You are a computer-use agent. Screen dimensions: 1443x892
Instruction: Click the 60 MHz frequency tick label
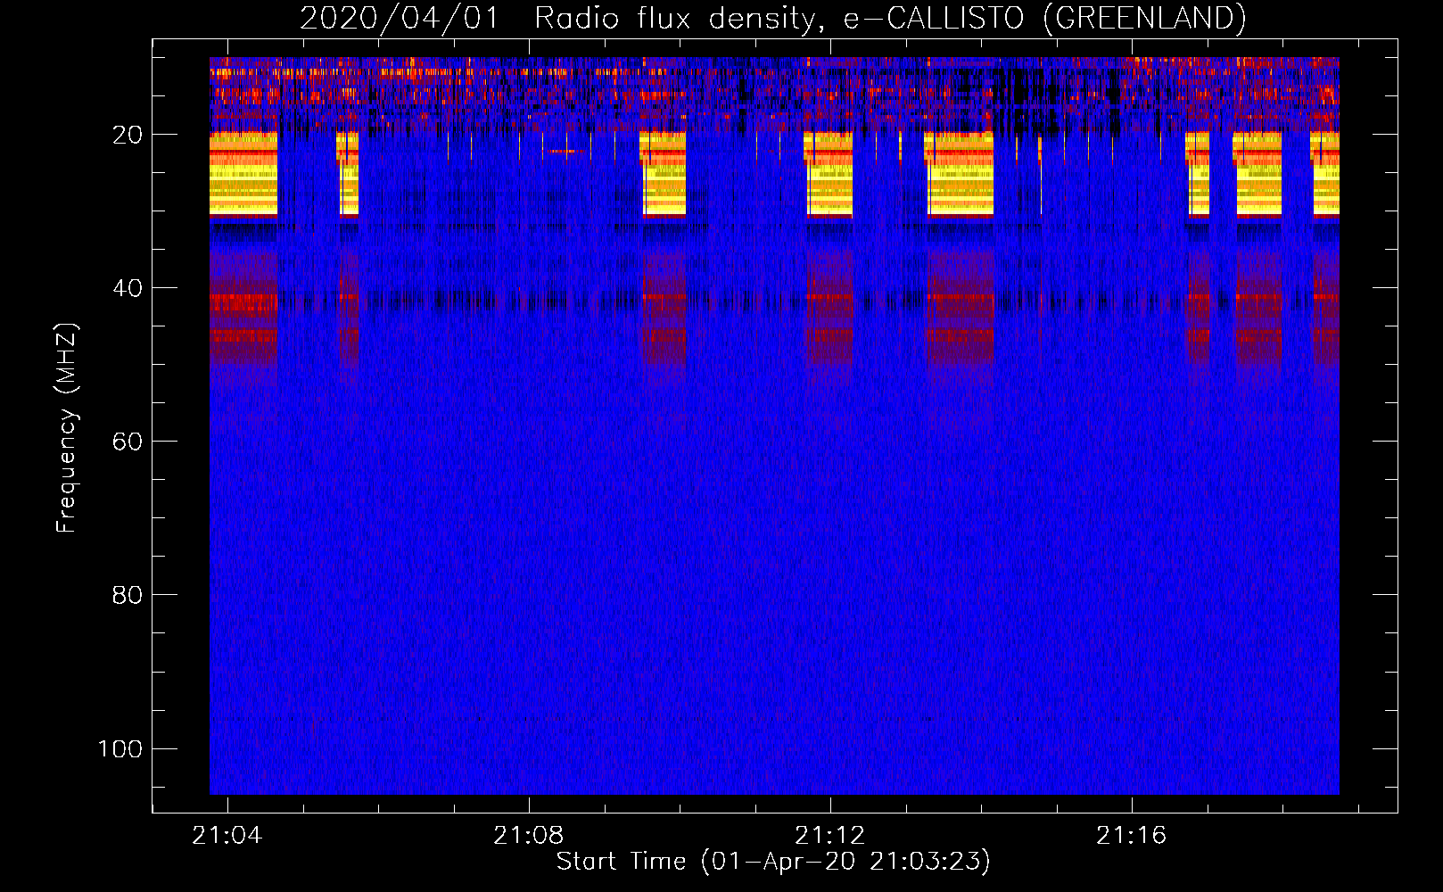pos(128,442)
